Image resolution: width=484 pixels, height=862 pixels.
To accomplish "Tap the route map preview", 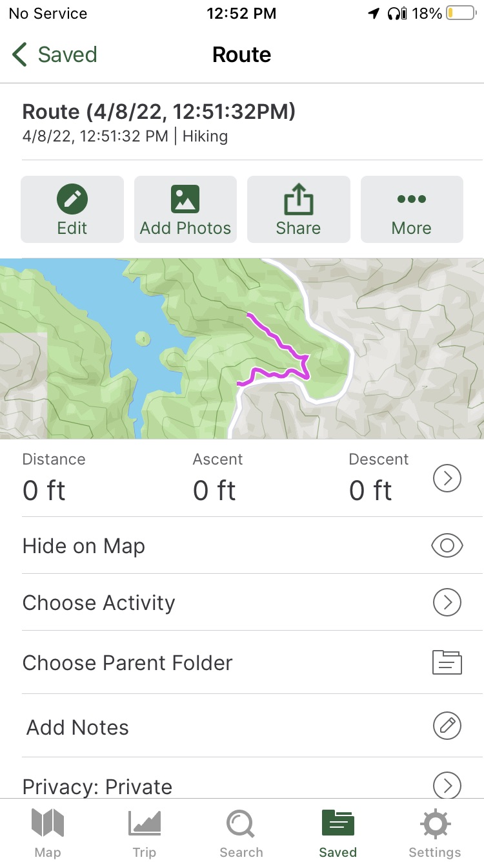I will tap(242, 349).
